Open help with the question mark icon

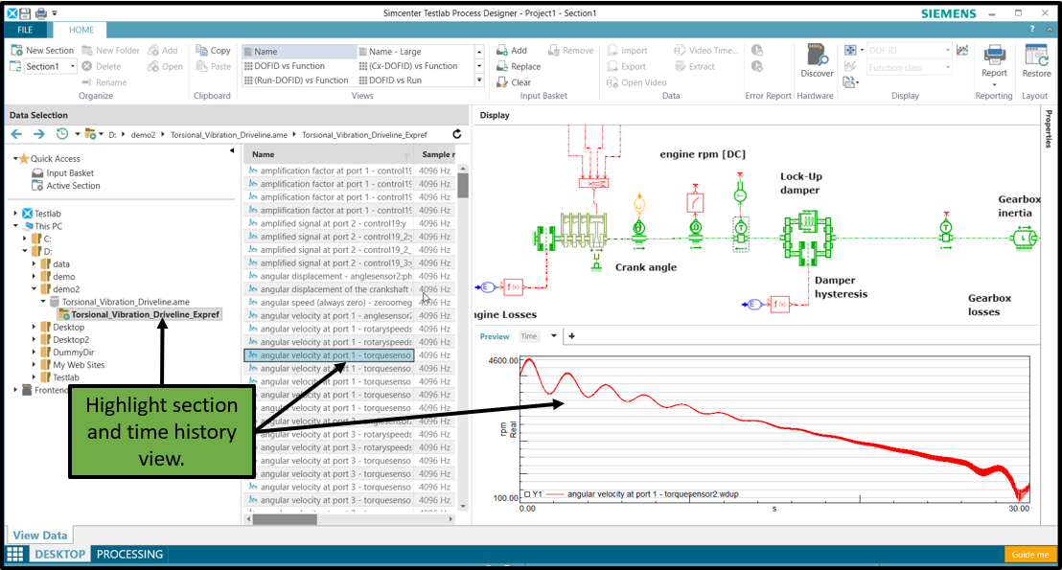point(1032,29)
